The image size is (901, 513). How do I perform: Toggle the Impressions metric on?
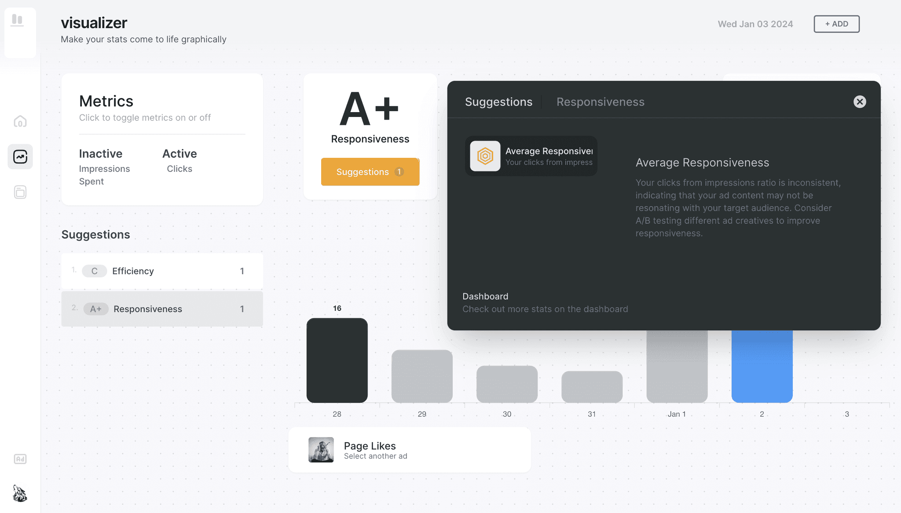[x=104, y=169]
